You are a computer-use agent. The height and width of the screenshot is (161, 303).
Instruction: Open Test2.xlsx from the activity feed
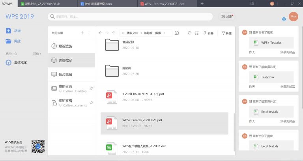(x=271, y=77)
